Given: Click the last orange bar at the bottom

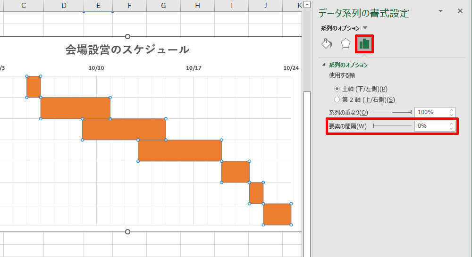Looking at the screenshot, I should 277,214.
